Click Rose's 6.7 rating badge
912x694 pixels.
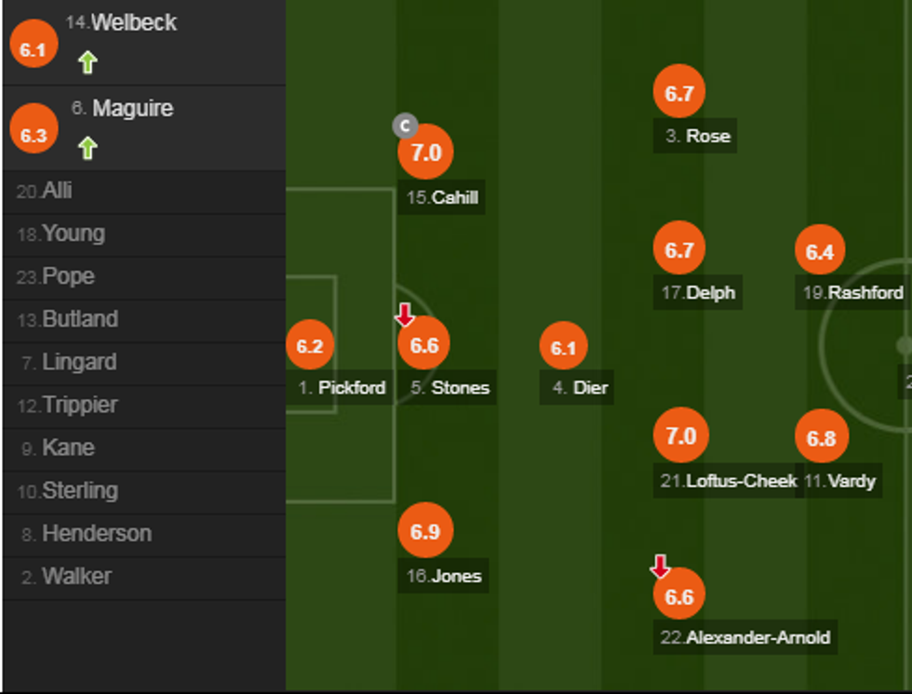(x=679, y=92)
